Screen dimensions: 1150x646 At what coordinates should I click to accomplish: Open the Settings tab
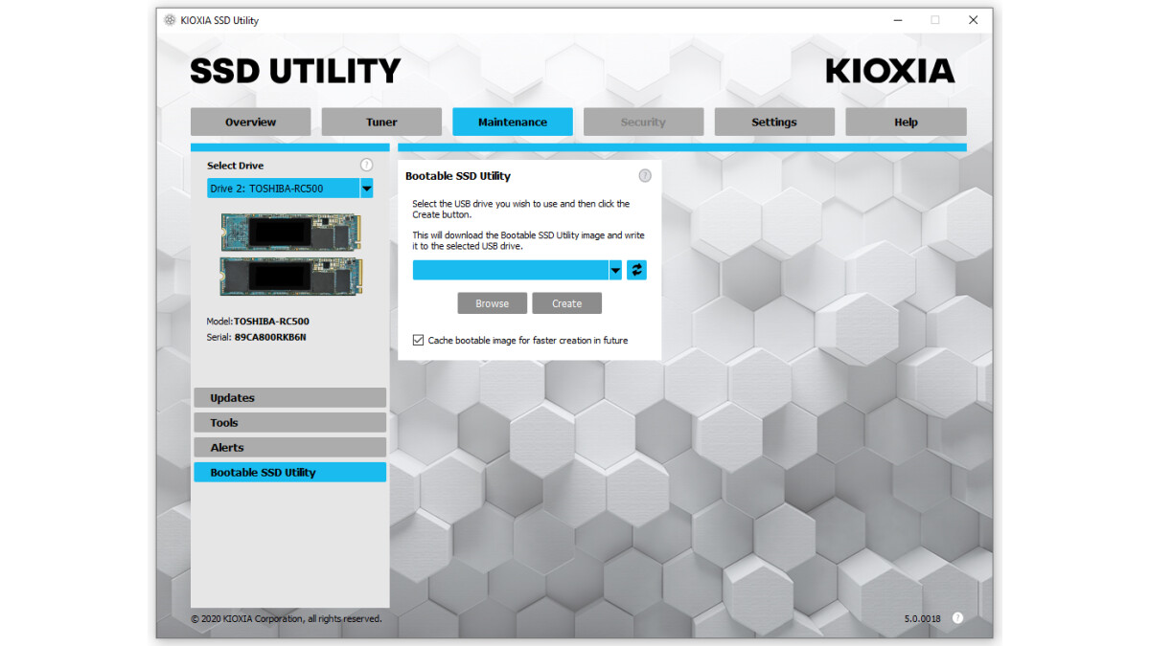(774, 122)
